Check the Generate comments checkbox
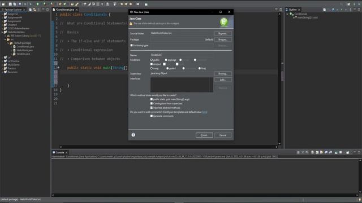362x203 pixels. click(x=152, y=116)
